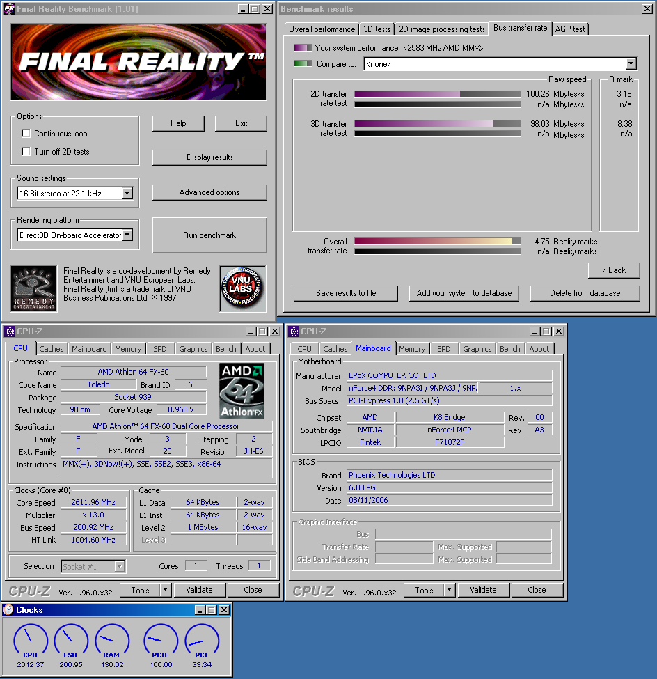
Task: Click the green Compare to swatch
Action: (303, 63)
